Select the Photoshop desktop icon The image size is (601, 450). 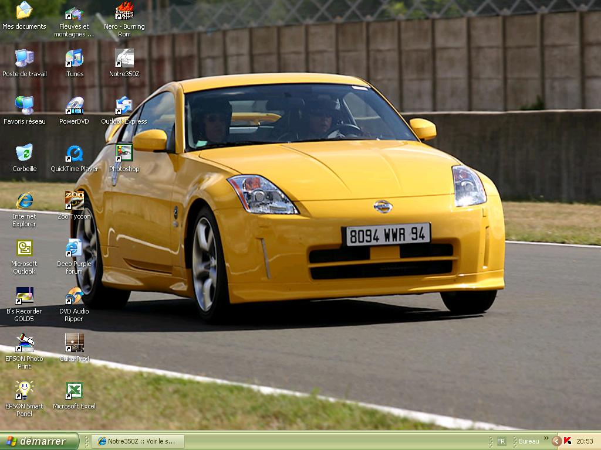124,154
